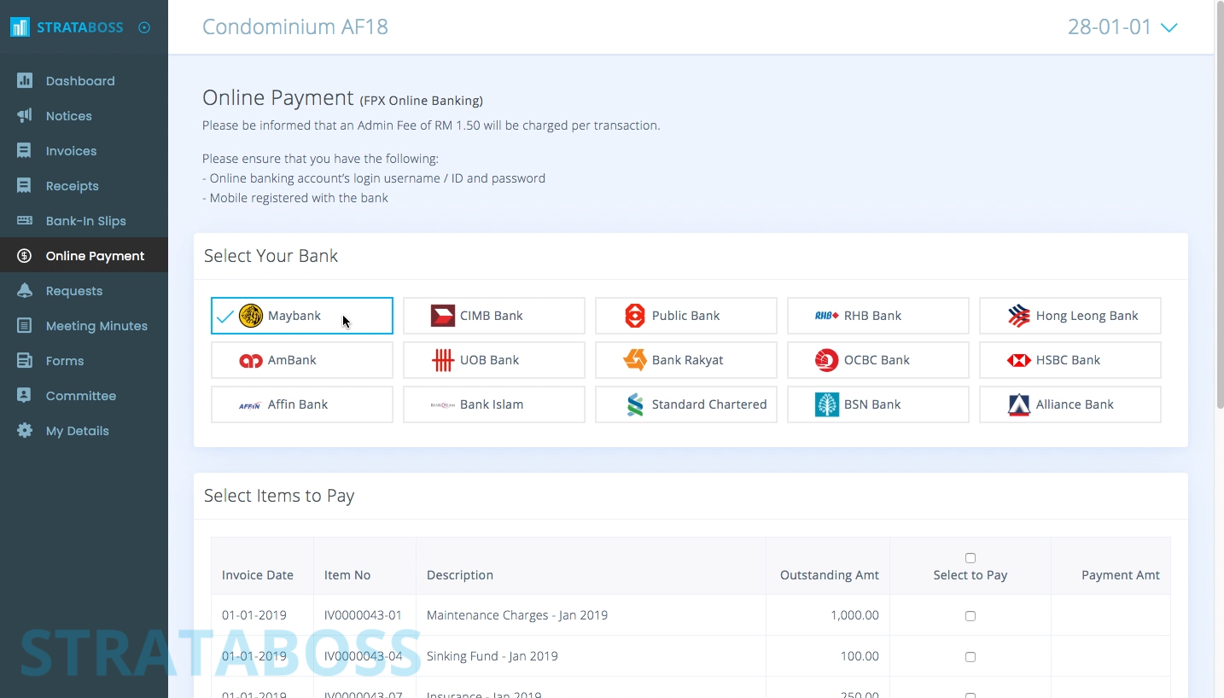Select the Online Payment menu item
This screenshot has height=698, width=1224.
pos(84,255)
